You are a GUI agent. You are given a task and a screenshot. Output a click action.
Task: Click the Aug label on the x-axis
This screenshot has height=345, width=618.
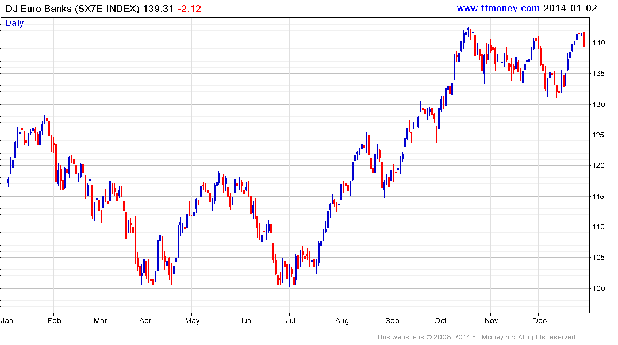pyautogui.click(x=341, y=320)
